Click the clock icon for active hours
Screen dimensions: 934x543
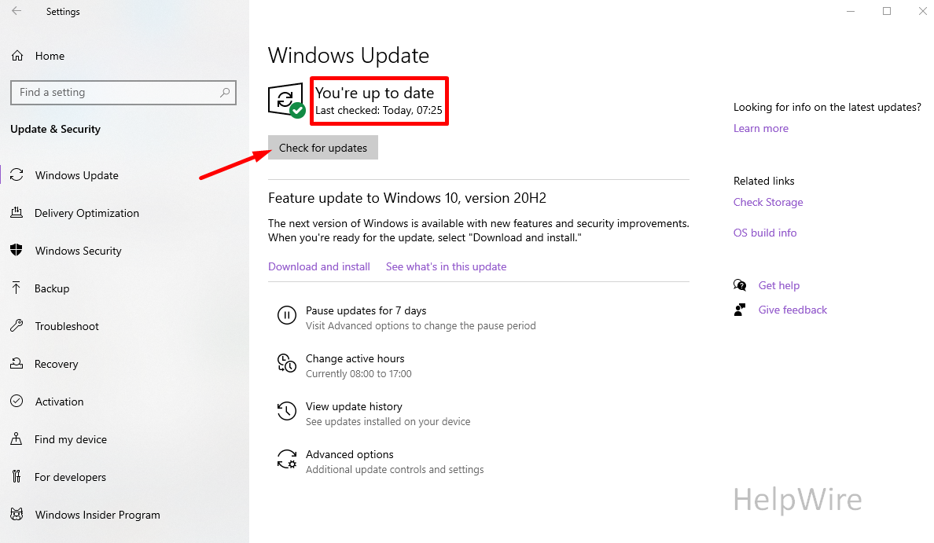point(286,362)
